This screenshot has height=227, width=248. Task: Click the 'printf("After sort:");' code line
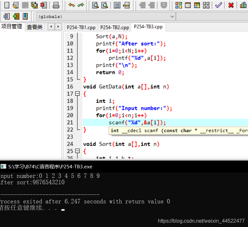tap(131, 44)
